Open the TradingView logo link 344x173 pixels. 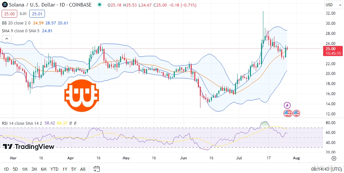(x=28, y=147)
